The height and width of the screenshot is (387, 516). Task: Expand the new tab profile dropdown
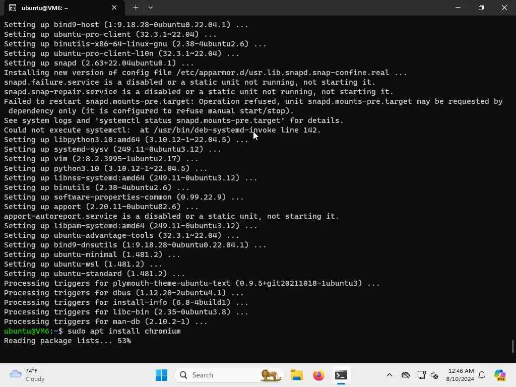pos(150,8)
